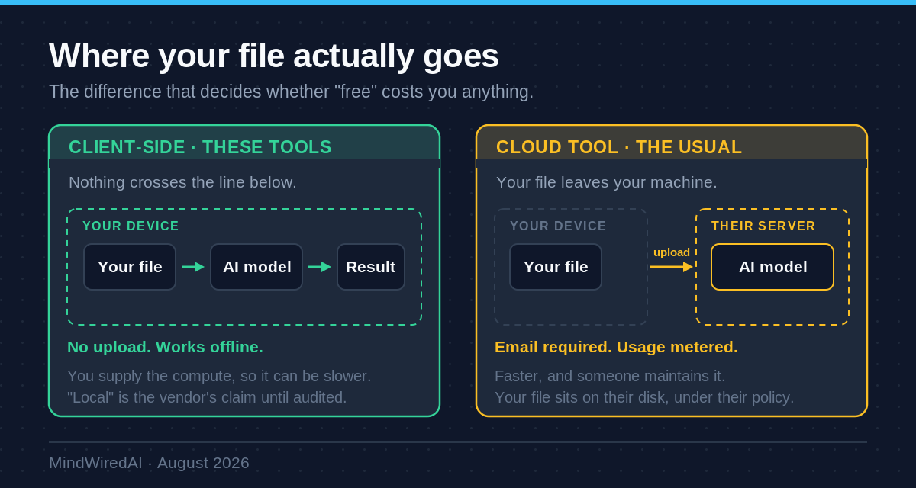Click the green arrow from Your file to AI model
916x488 pixels.
point(193,267)
